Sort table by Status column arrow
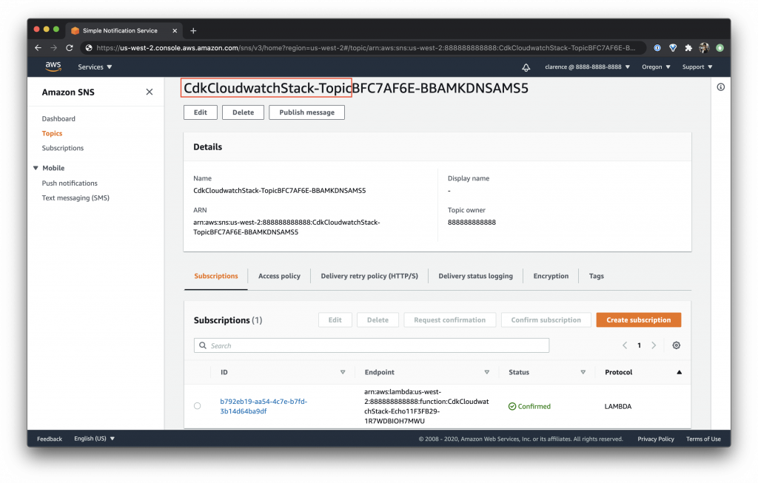The image size is (758, 483). [583, 372]
